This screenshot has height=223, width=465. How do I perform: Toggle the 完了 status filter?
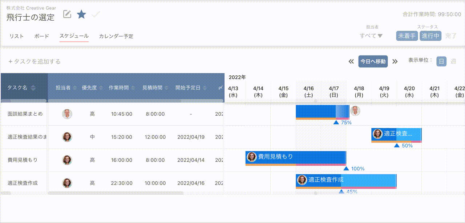tap(451, 36)
